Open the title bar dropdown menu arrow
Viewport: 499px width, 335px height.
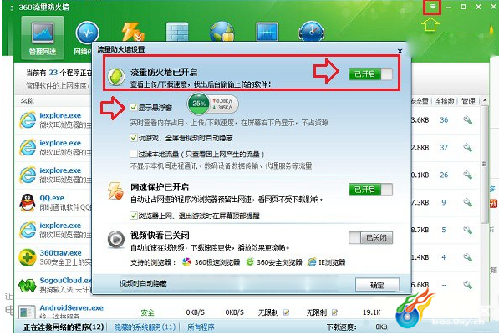coord(432,7)
